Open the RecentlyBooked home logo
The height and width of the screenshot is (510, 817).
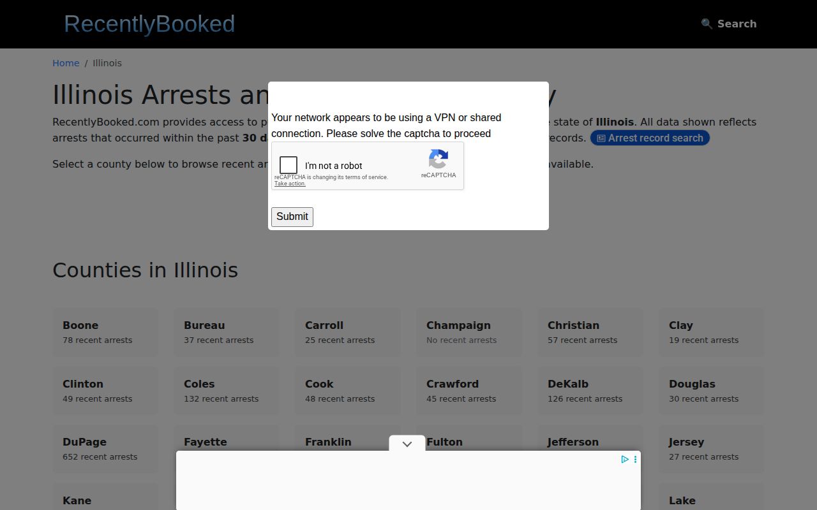coord(149,24)
